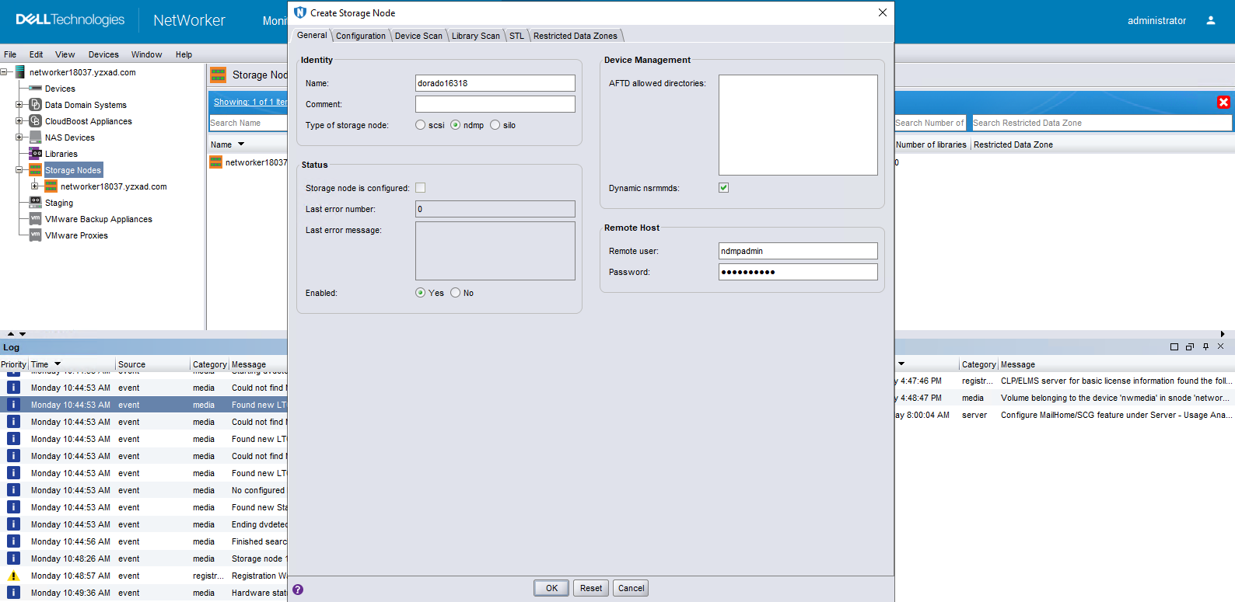Click the storage node icon in table row
Screen dimensions: 1235x602
tap(216, 162)
